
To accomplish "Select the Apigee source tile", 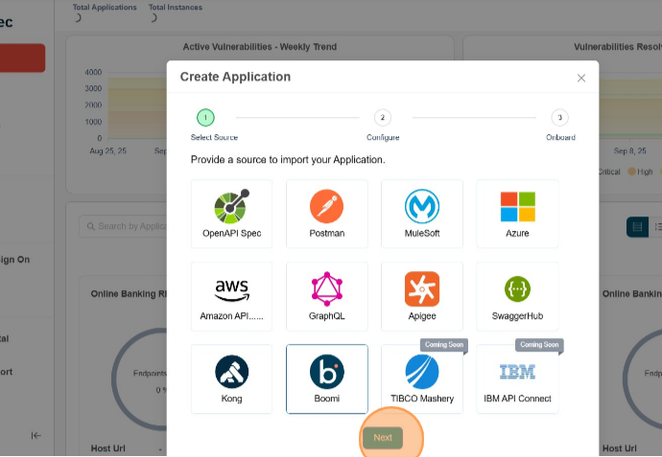I will [x=421, y=296].
